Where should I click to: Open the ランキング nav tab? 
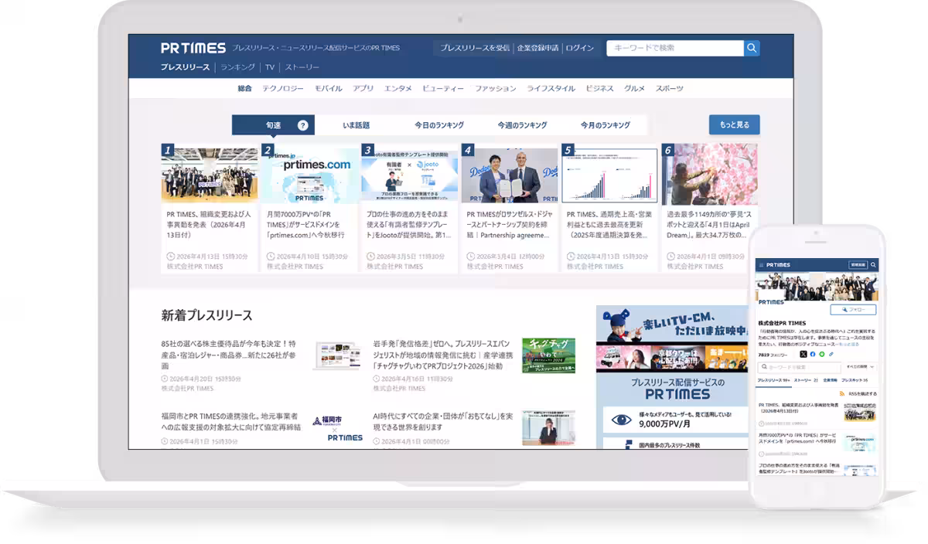click(x=237, y=67)
